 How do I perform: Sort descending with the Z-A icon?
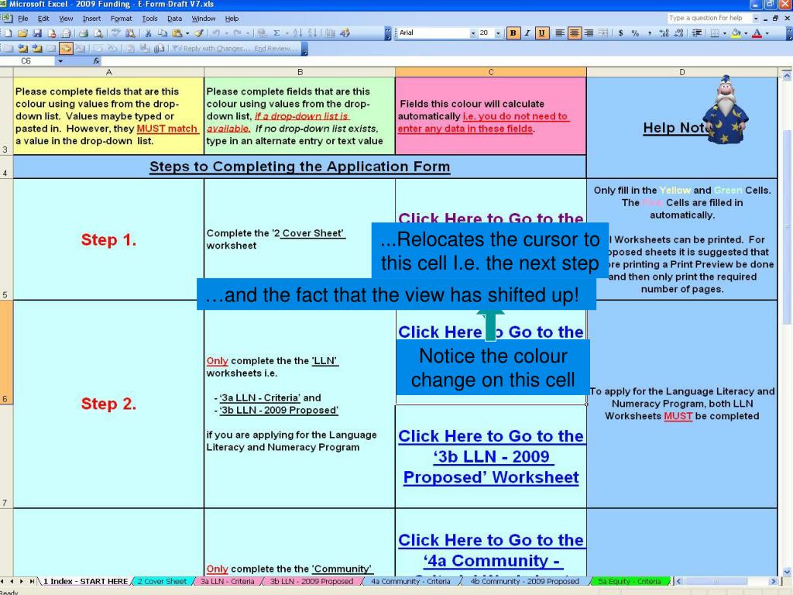click(312, 33)
